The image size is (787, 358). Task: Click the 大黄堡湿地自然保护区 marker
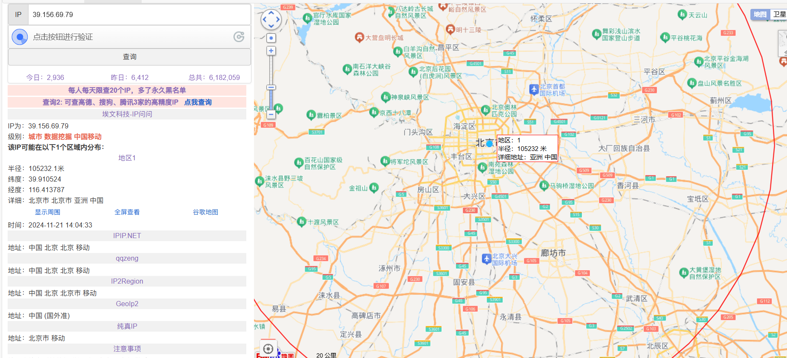[684, 273]
